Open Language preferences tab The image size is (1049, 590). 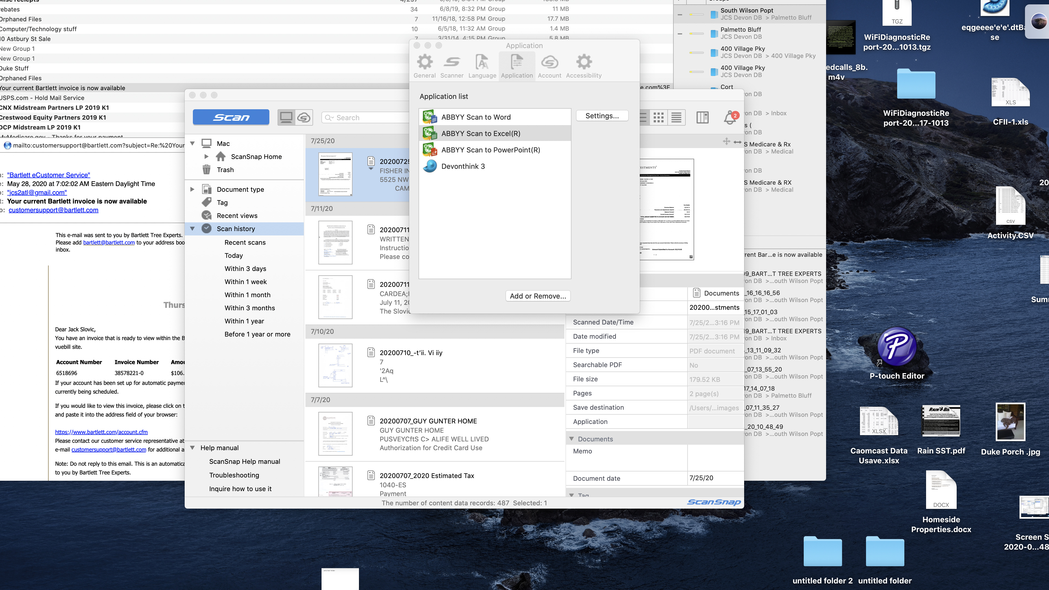(x=482, y=66)
